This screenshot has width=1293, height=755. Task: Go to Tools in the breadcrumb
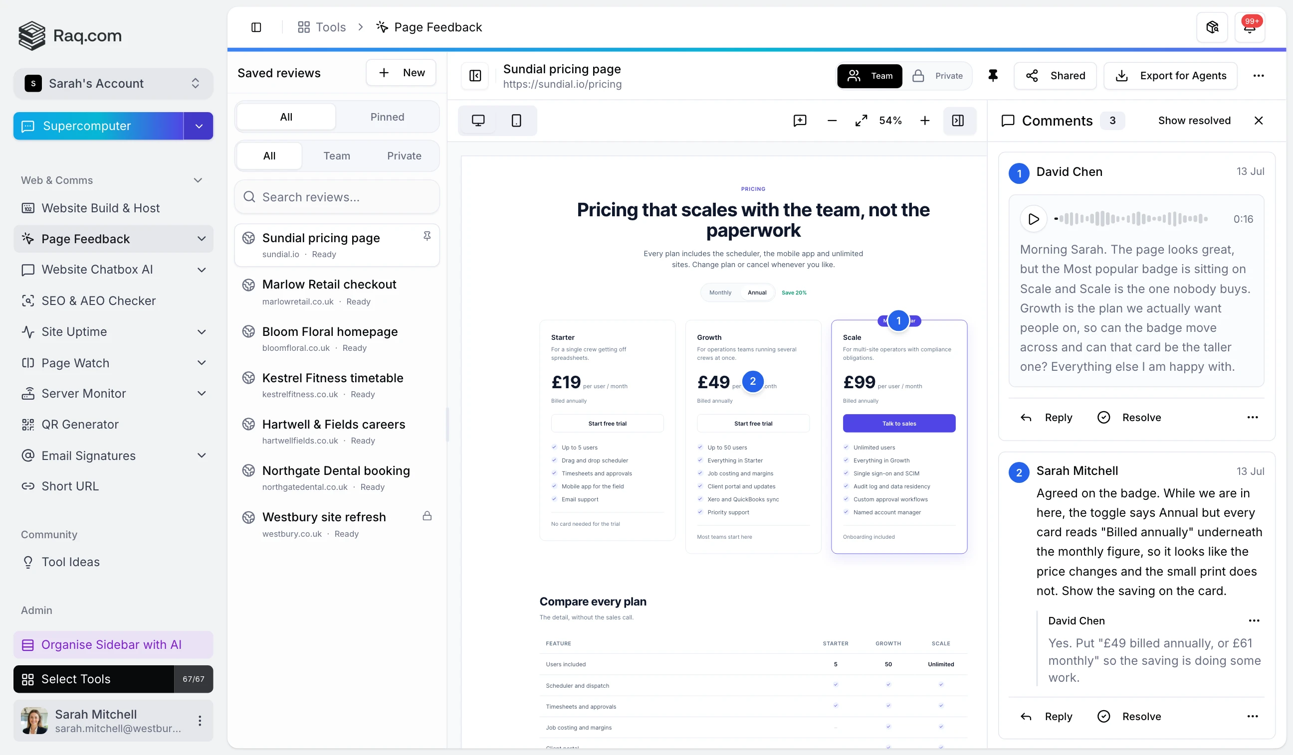coord(322,27)
